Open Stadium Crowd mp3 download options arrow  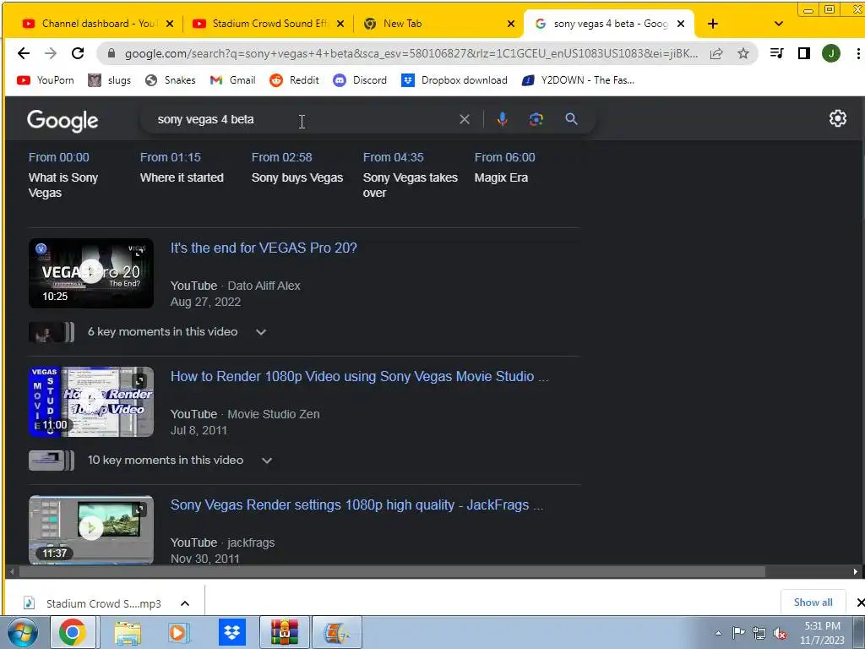[x=185, y=603]
